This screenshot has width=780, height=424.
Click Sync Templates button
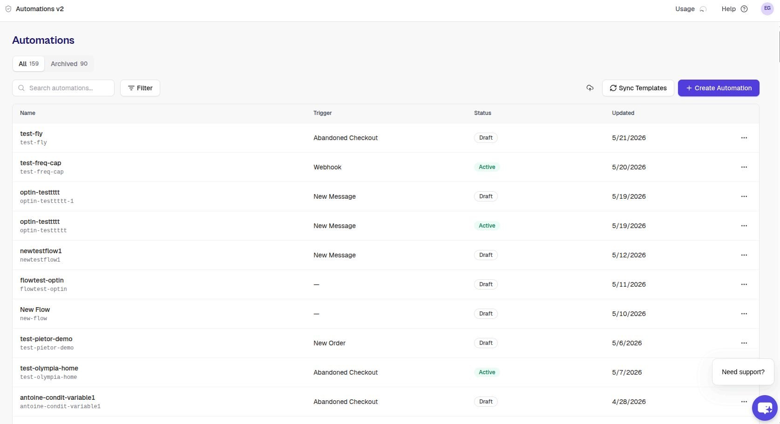pyautogui.click(x=638, y=88)
